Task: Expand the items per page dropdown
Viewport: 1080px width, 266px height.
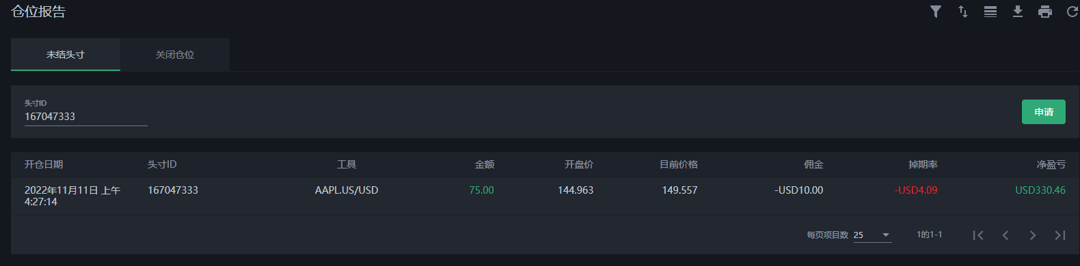Action: tap(872, 235)
